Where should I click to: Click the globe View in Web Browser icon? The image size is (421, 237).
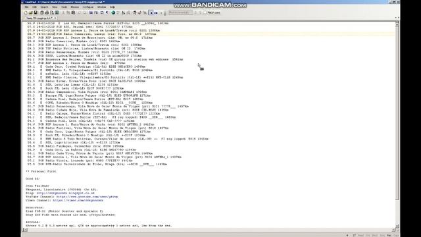(x=113, y=13)
